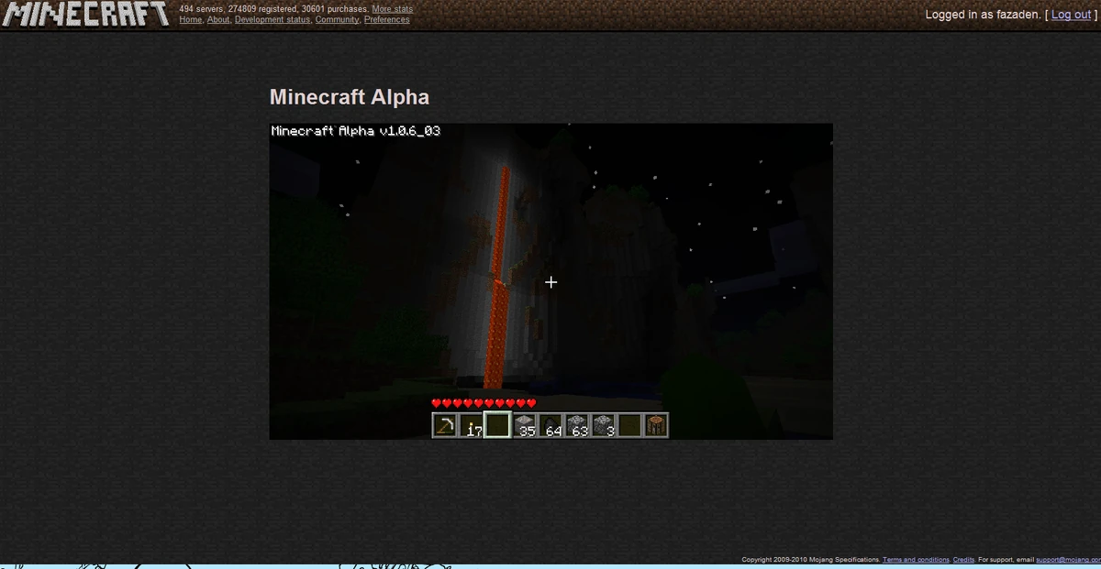The width and height of the screenshot is (1101, 569).
Task: Select the crafting table in the last hotbar slot
Action: click(x=656, y=424)
